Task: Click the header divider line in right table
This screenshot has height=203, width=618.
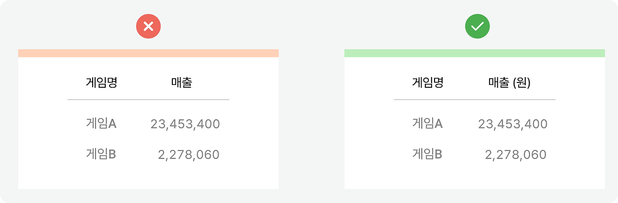Action: [x=475, y=99]
